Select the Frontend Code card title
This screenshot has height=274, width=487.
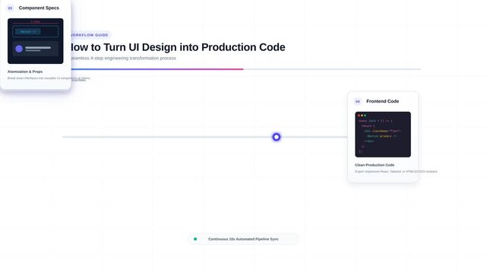[x=382, y=101]
